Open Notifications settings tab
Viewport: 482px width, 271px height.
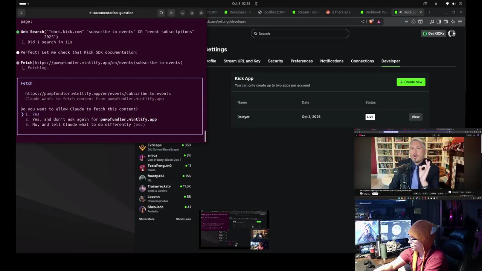point(332,61)
